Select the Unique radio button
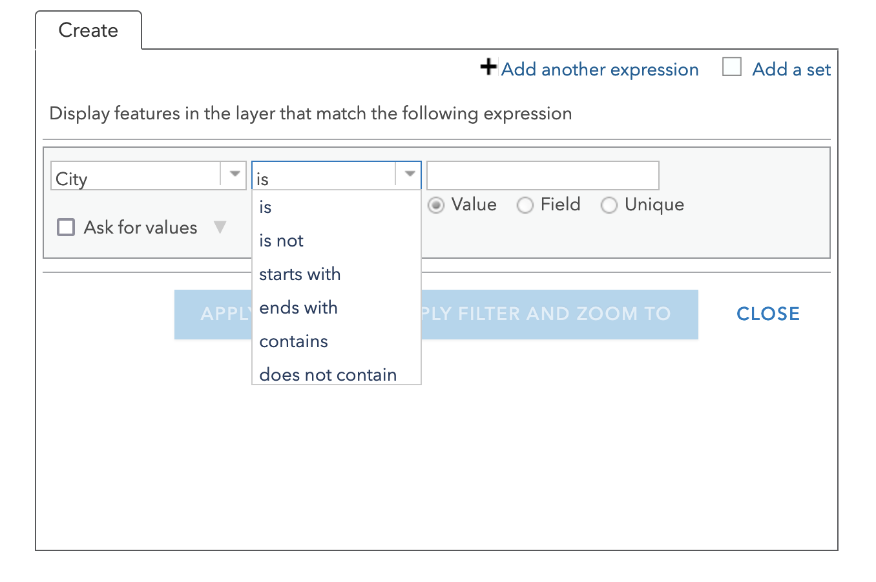The image size is (876, 582). [609, 205]
